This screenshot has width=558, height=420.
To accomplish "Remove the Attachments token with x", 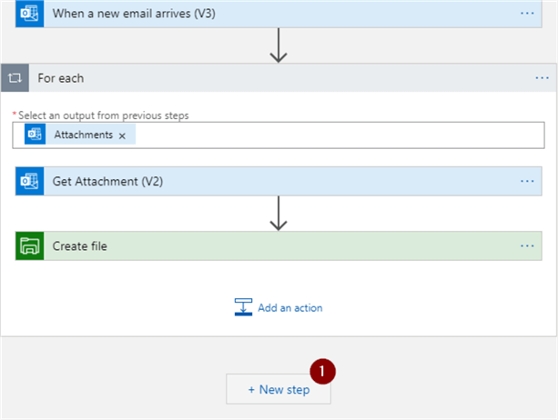I will tap(122, 135).
